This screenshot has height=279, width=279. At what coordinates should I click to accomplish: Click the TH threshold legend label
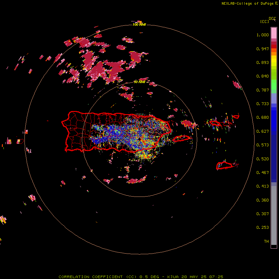tap(266, 241)
